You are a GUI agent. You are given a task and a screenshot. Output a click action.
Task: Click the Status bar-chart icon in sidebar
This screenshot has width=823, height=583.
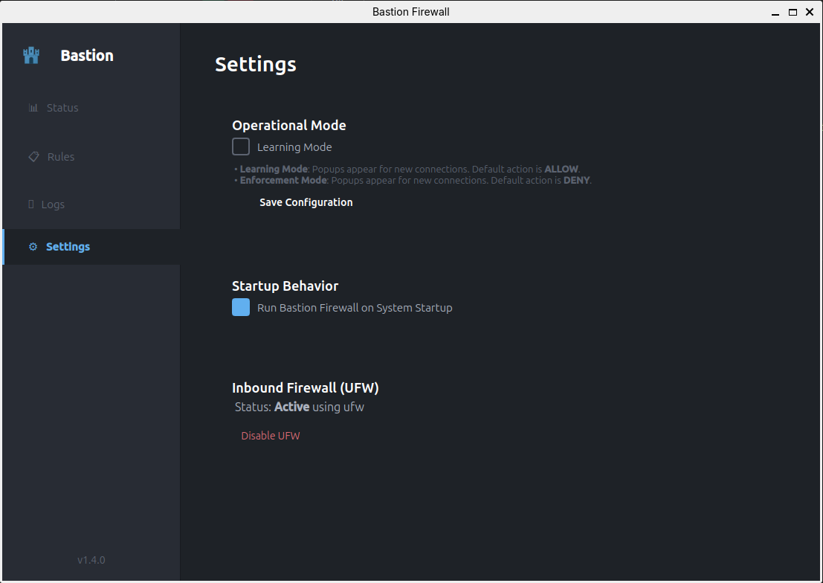tap(33, 108)
